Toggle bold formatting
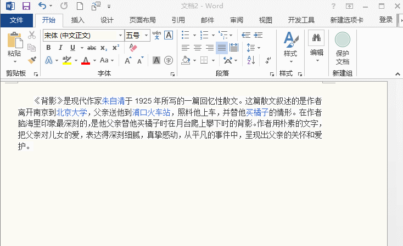403x246 pixels. 48,48
